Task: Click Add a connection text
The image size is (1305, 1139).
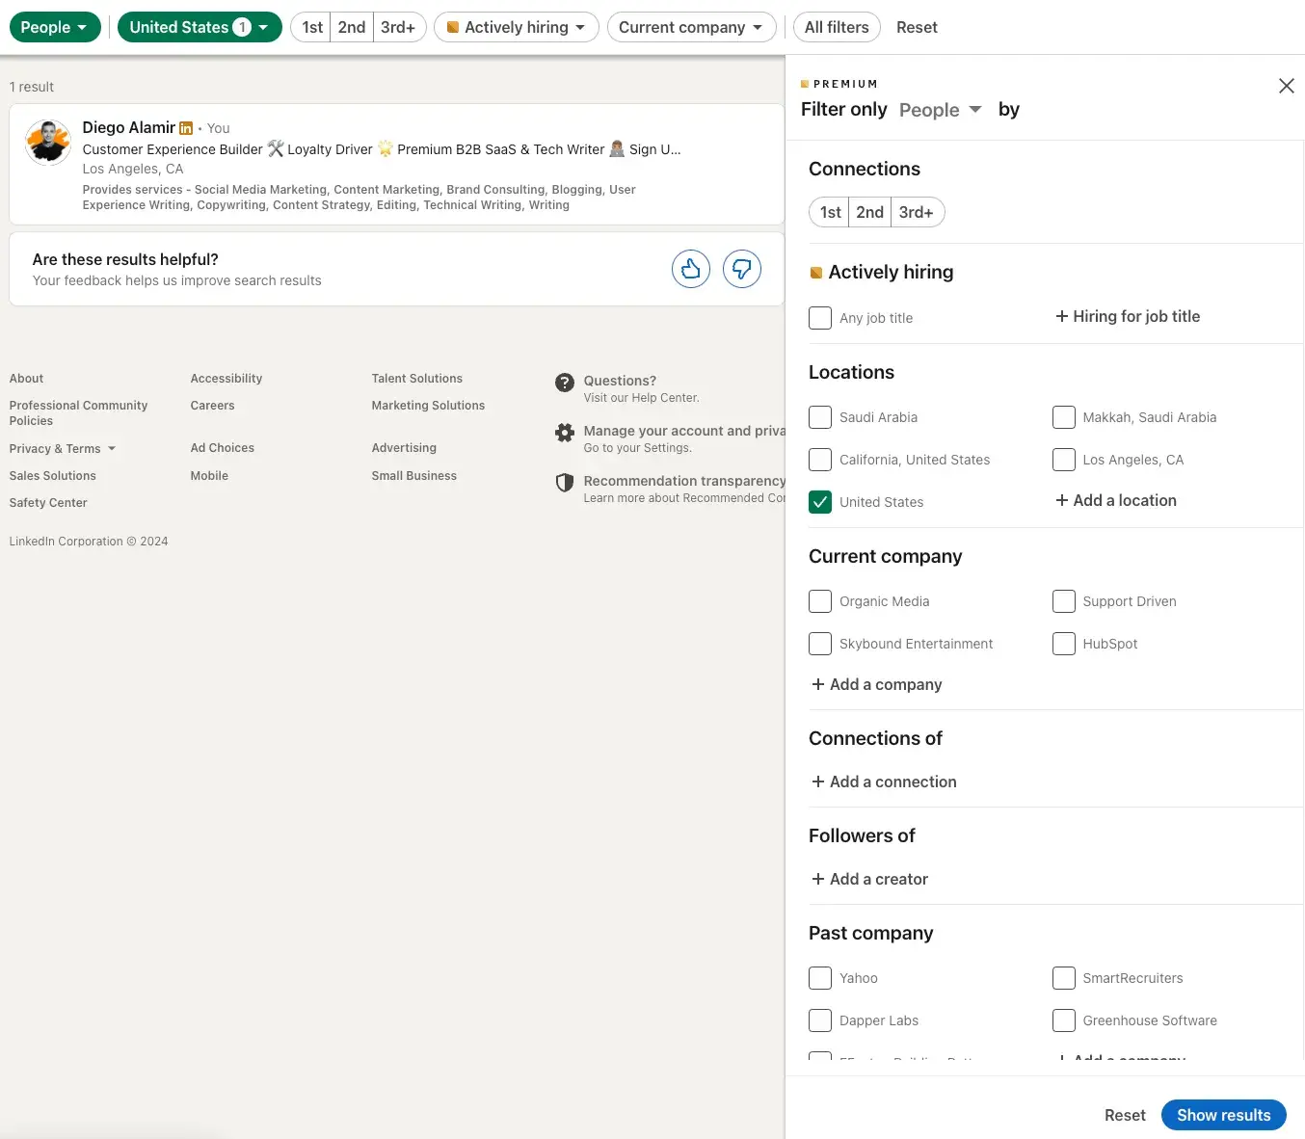Action: 893,781
